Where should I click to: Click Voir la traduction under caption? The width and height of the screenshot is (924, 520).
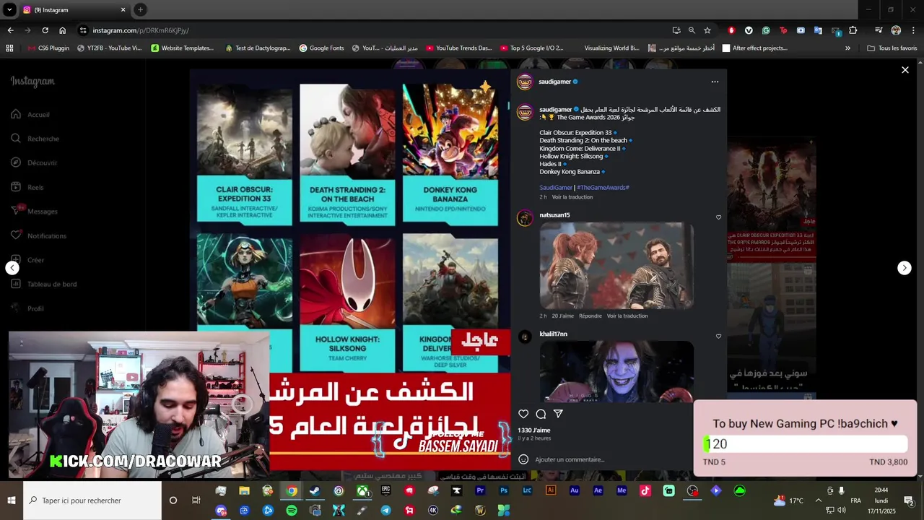coord(572,197)
